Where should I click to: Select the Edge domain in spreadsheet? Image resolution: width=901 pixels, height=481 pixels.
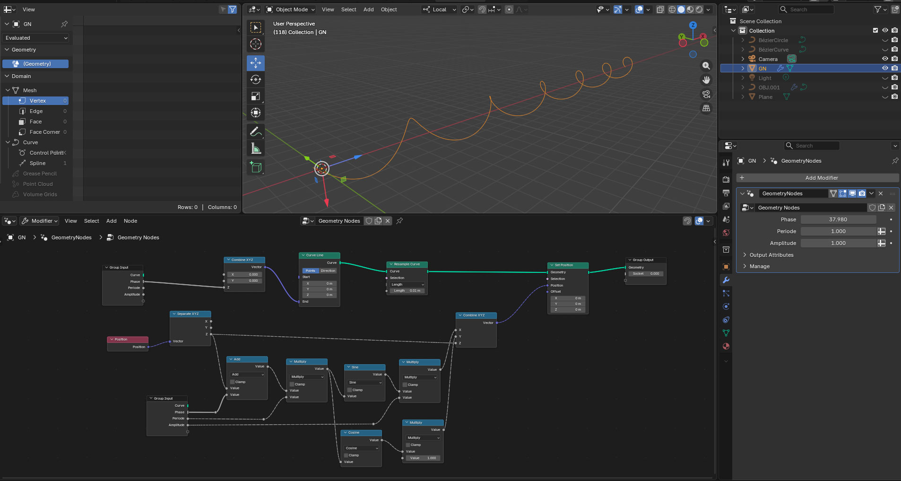[x=36, y=111]
